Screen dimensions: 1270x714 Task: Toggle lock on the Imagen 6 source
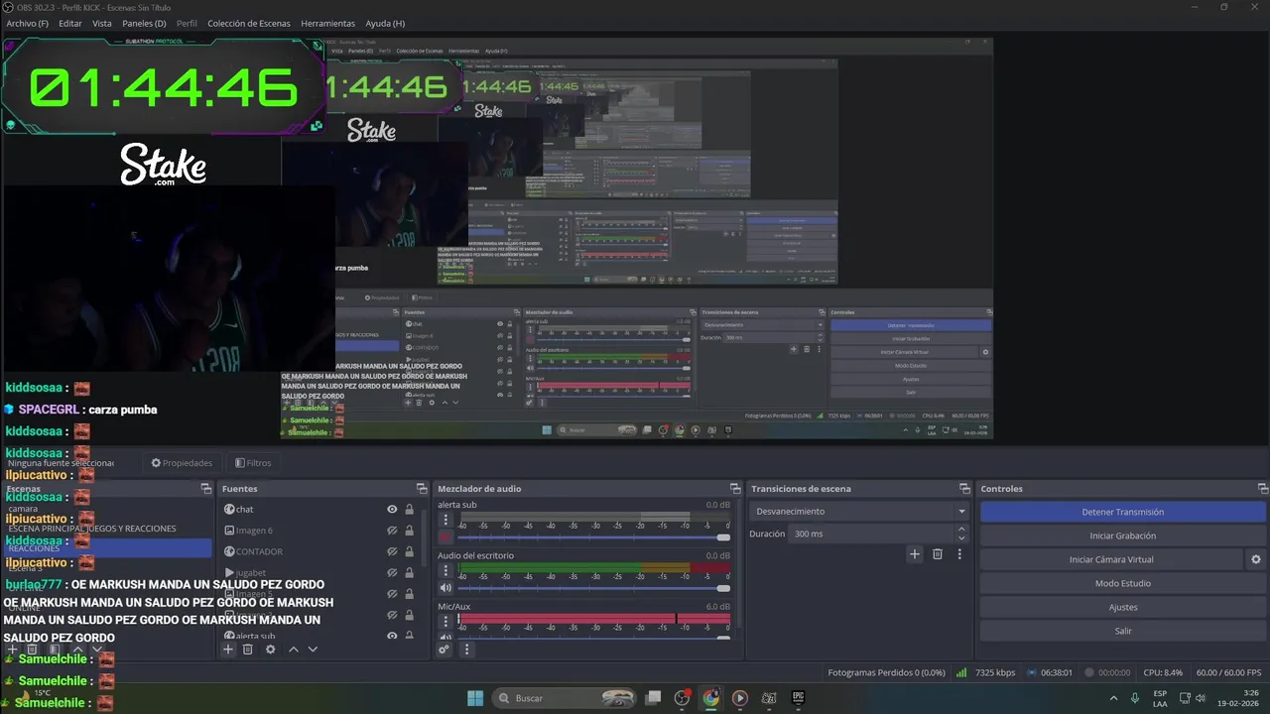409,531
